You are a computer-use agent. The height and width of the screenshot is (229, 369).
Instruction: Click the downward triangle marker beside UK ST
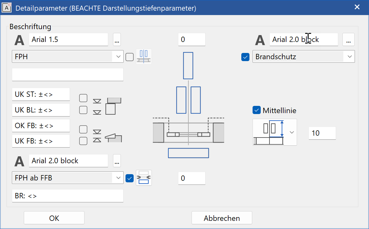click(x=97, y=101)
